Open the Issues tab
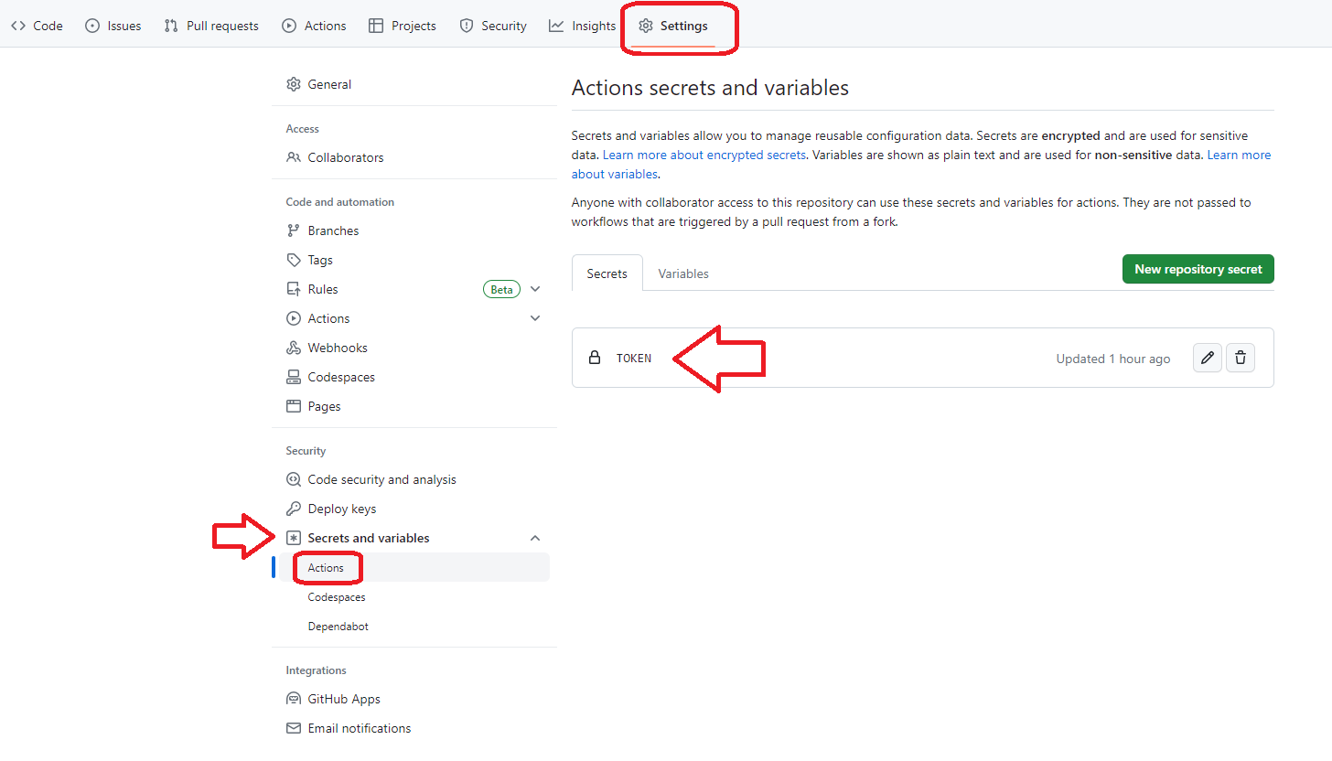 click(x=113, y=26)
